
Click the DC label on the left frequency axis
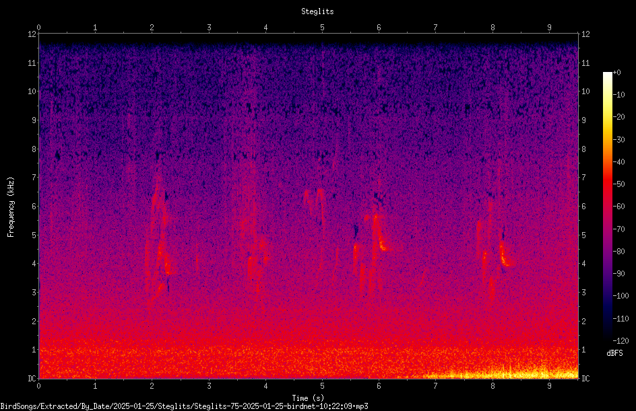click(x=32, y=378)
